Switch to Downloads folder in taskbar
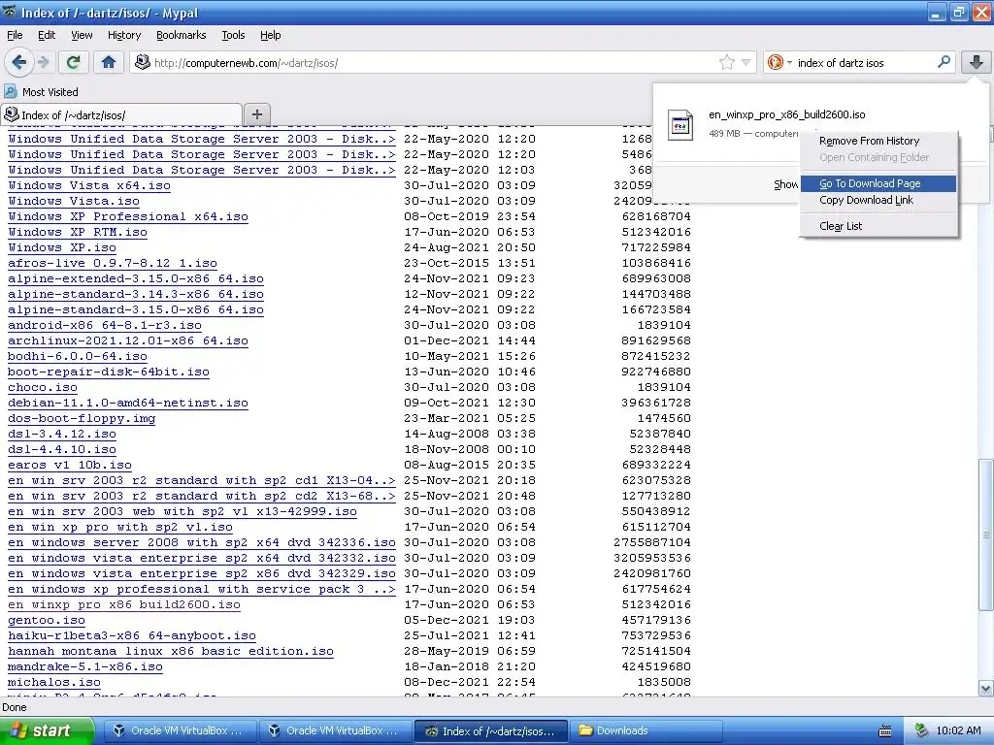Image resolution: width=994 pixels, height=745 pixels. [x=646, y=730]
